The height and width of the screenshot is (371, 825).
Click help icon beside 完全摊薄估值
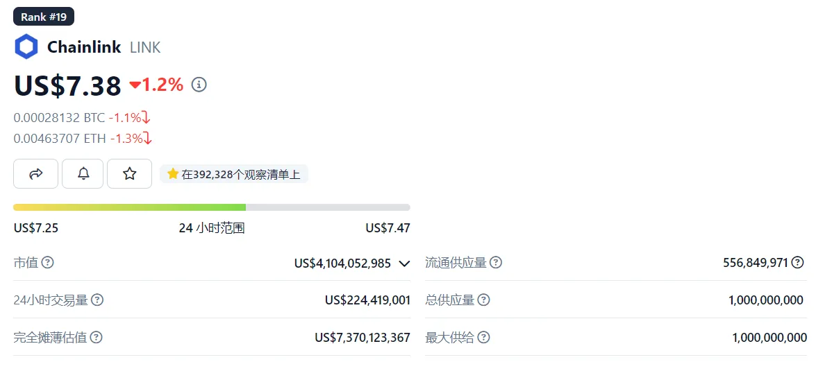point(97,338)
